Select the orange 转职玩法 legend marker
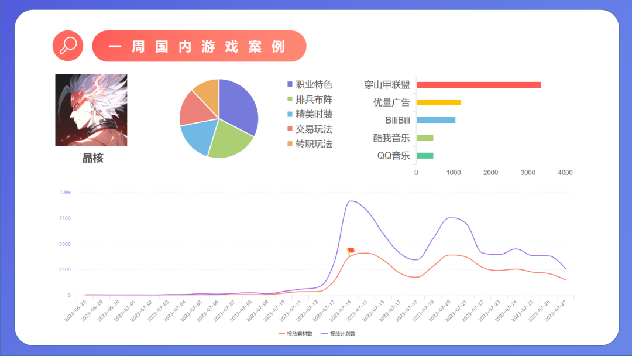The width and height of the screenshot is (632, 356). 288,143
